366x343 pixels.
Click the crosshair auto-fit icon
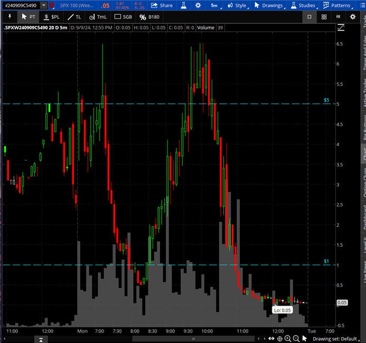(x=279, y=339)
